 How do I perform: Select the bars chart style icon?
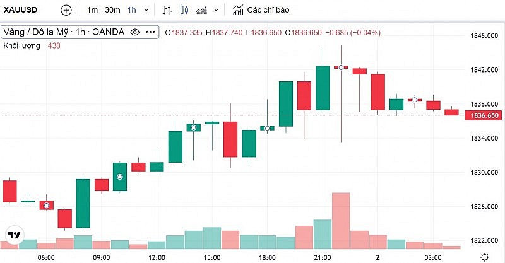click(x=167, y=10)
